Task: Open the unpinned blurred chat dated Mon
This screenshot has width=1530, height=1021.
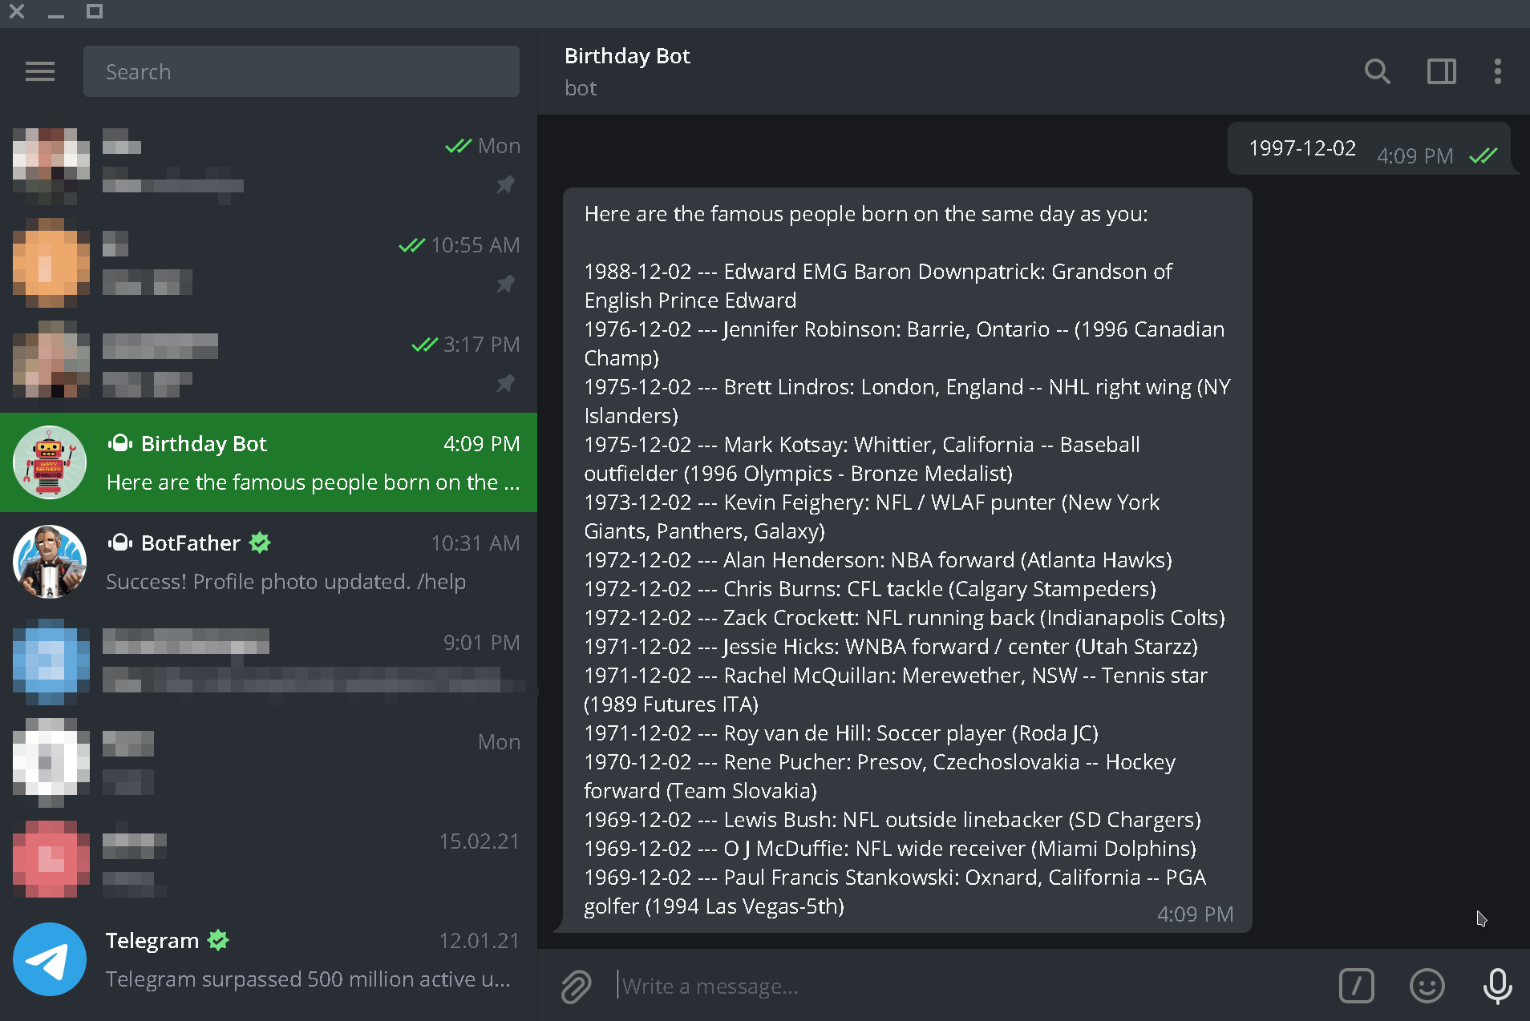Action: [269, 761]
